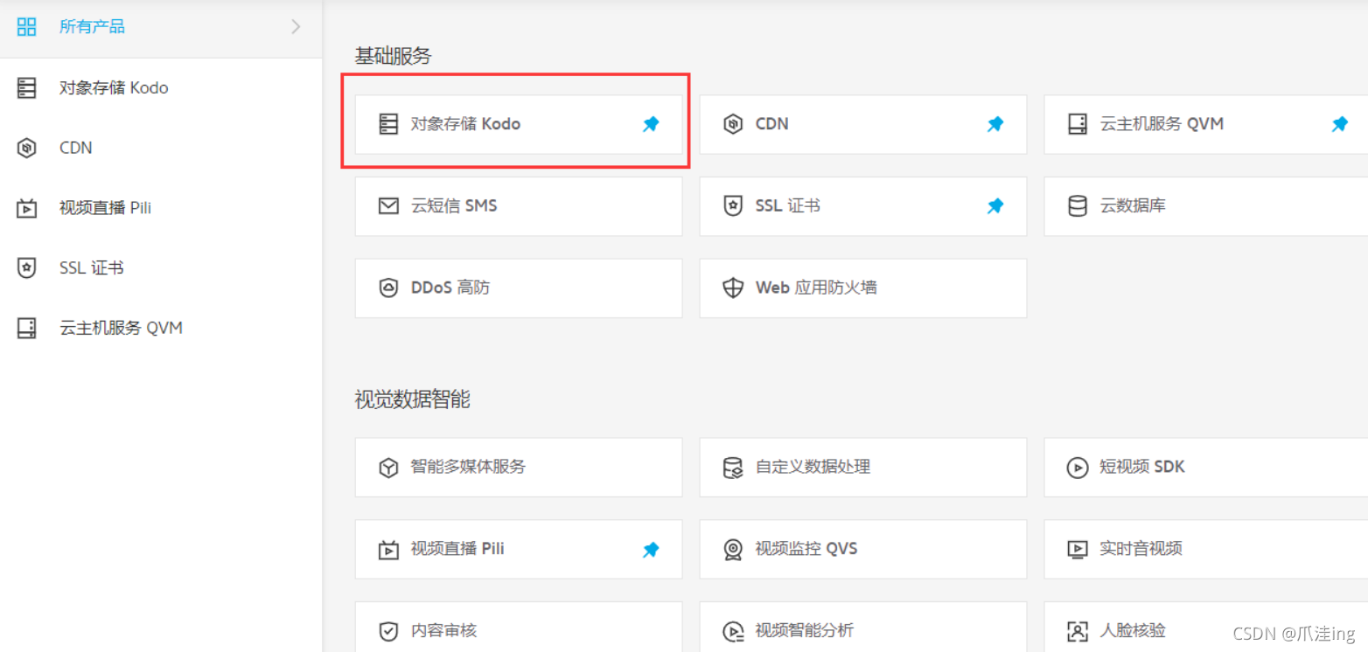This screenshot has width=1368, height=652.
Task: Click the 基础服务 section heading
Action: pyautogui.click(x=393, y=57)
